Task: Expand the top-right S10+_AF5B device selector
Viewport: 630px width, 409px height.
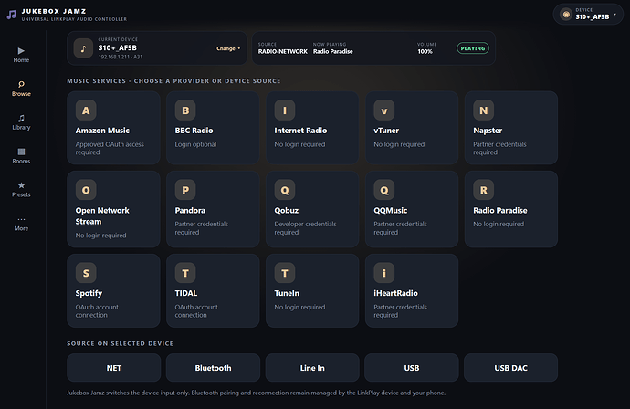Action: click(x=588, y=15)
